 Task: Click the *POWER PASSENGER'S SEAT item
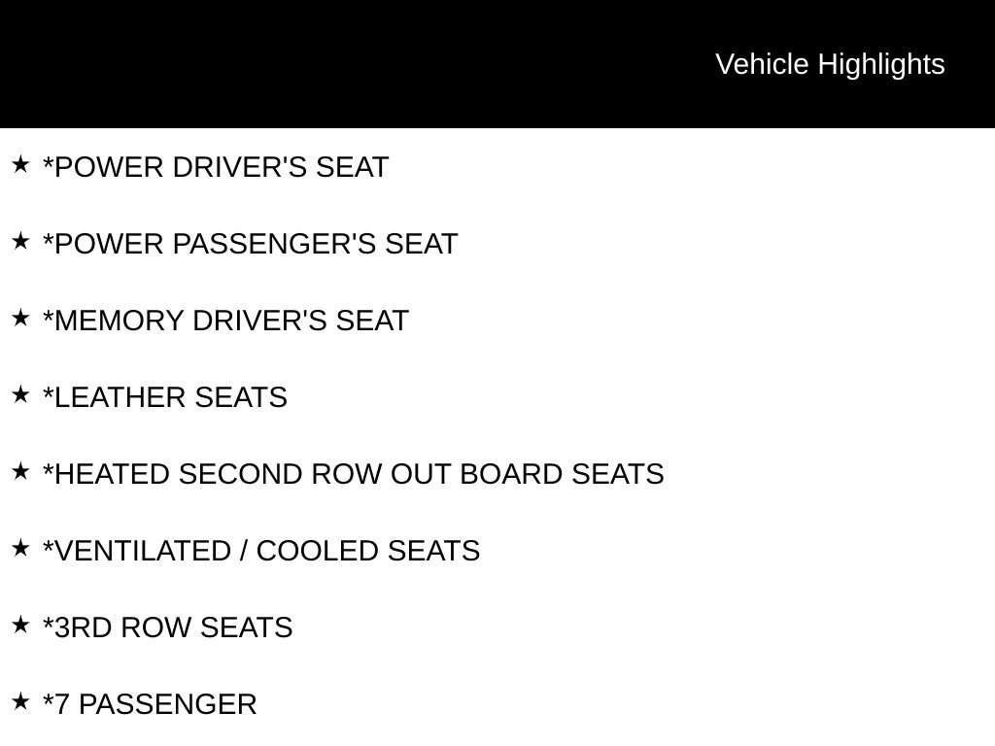pyautogui.click(x=250, y=244)
